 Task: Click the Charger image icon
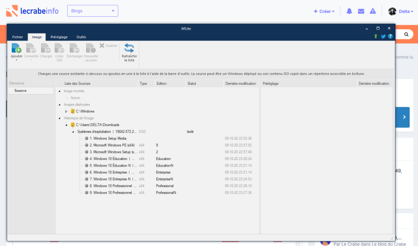pos(46,49)
